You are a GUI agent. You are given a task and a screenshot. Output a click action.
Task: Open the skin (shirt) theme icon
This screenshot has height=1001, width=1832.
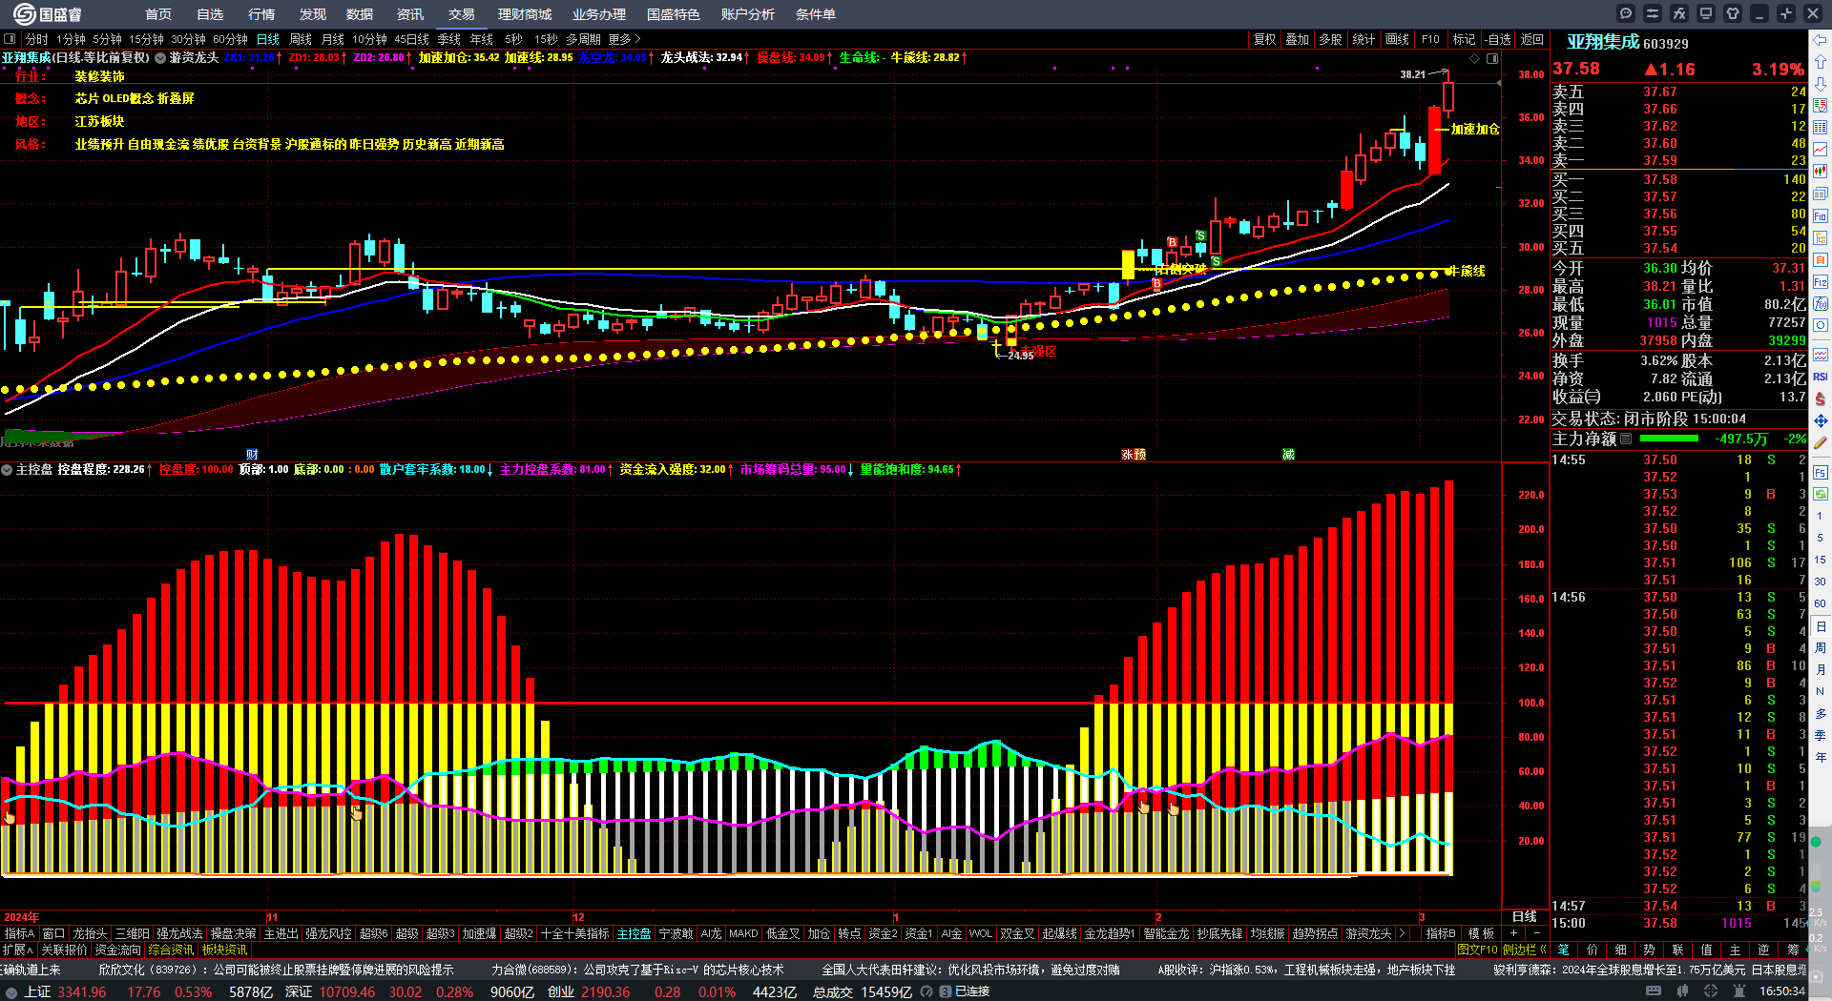[x=1733, y=13]
